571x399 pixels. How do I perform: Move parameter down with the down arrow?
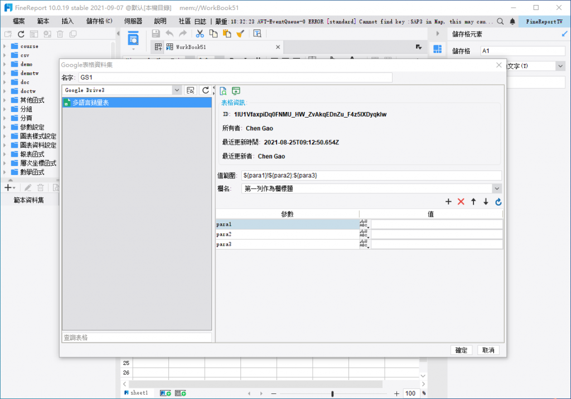(486, 202)
